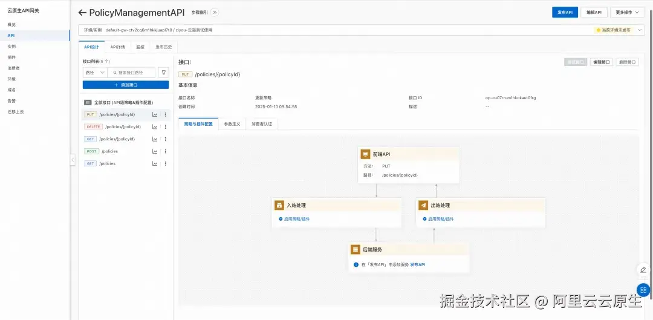Go back using the arrow beside PolicyManagementAPI
Viewport: 653px width, 320px height.
82,13
